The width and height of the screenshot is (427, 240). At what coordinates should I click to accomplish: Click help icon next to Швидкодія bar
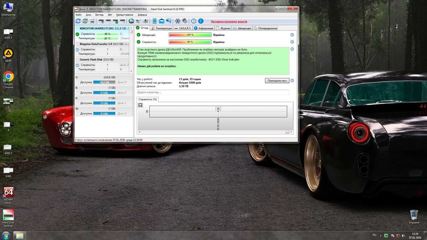[x=292, y=35]
